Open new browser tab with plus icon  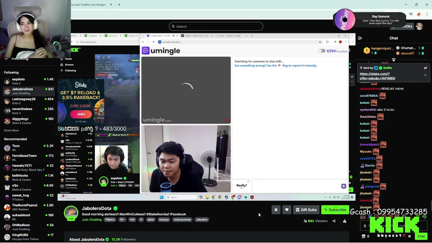tap(119, 4)
